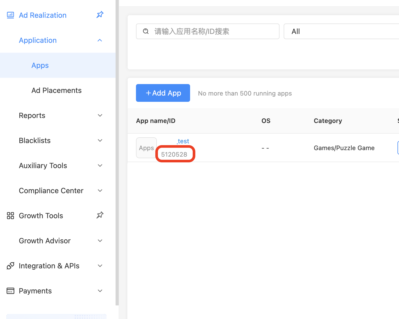Select Apps in the sidebar

pyautogui.click(x=40, y=65)
